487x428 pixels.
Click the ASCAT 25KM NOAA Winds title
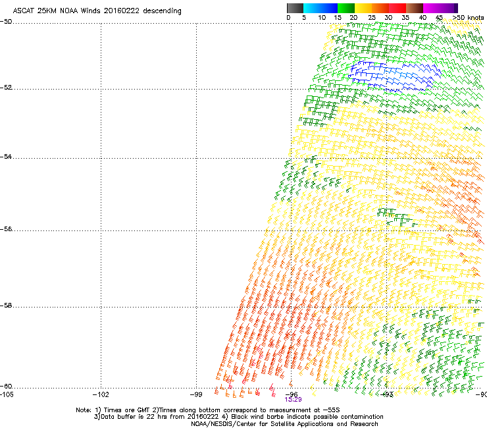(x=97, y=11)
